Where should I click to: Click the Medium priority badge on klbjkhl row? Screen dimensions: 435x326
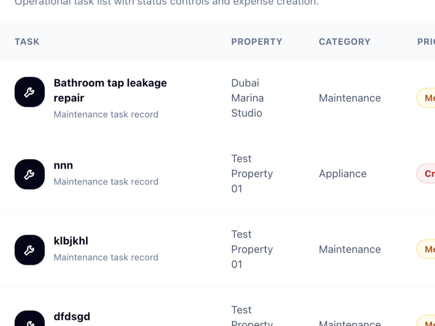[x=426, y=249]
